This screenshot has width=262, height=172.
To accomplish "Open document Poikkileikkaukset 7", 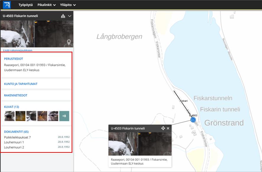I will click(x=17, y=137).
